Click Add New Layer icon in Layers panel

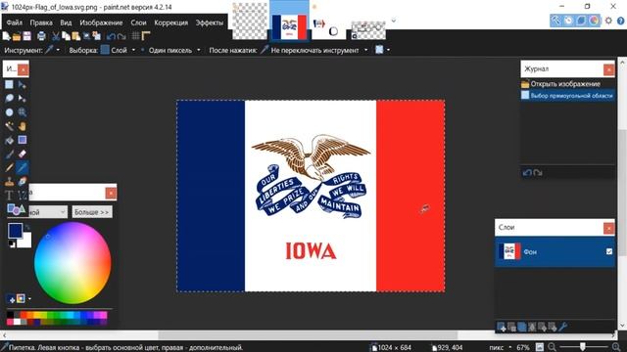pos(501,328)
